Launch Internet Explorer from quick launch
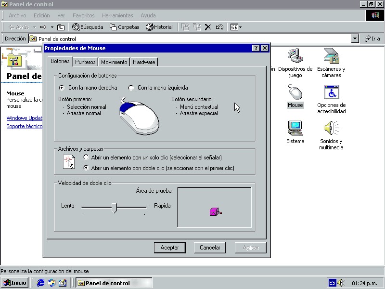 pyautogui.click(x=40, y=283)
